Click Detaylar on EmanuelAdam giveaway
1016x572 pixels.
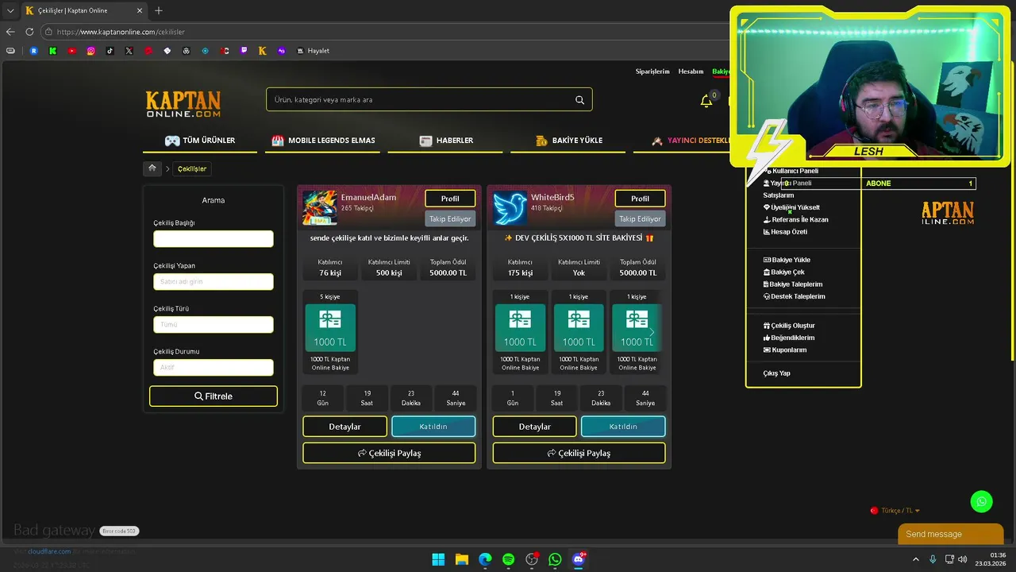(344, 427)
